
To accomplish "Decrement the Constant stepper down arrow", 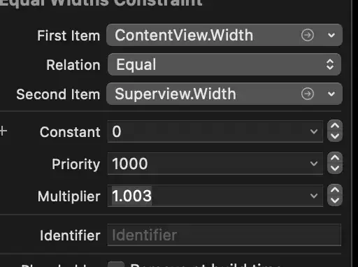I will point(335,136).
